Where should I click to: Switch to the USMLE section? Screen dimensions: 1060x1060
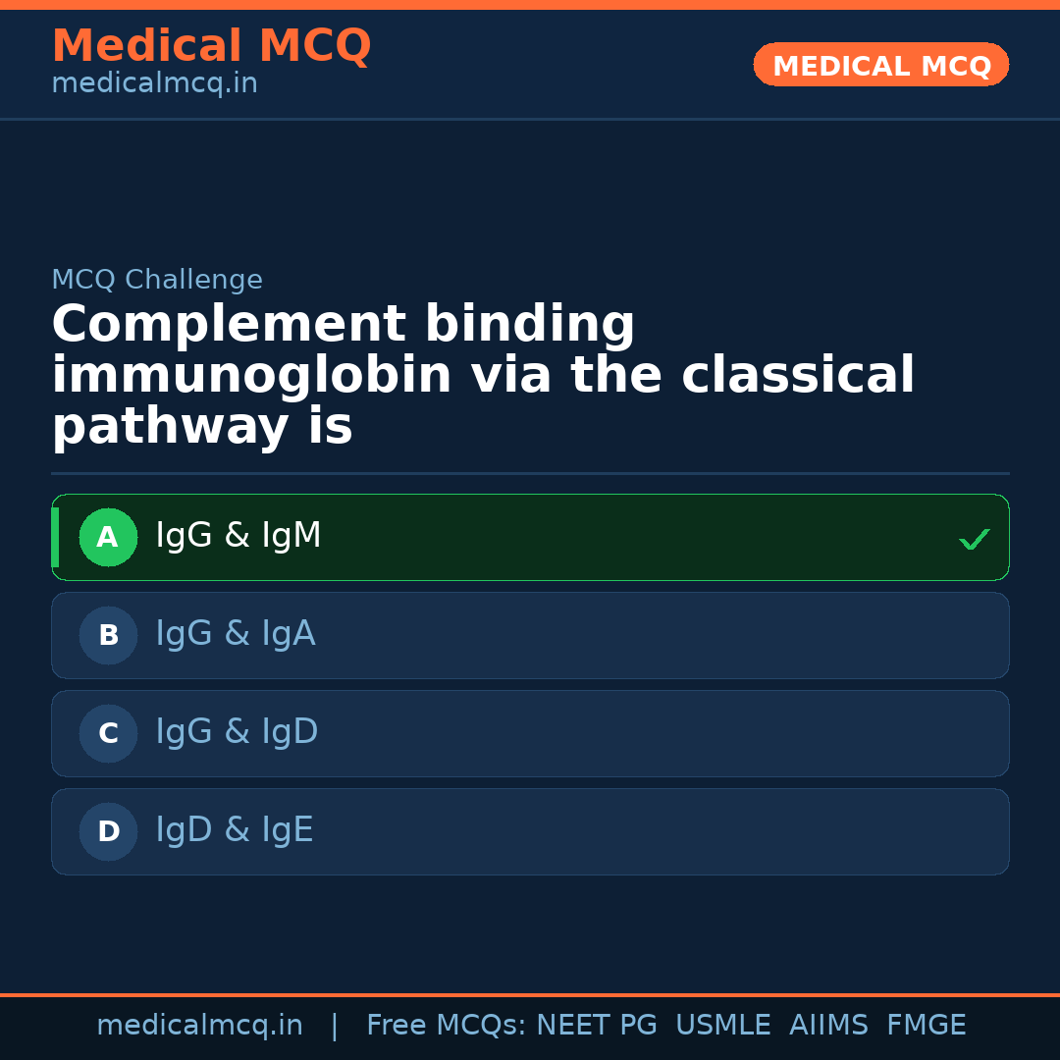click(x=723, y=1025)
